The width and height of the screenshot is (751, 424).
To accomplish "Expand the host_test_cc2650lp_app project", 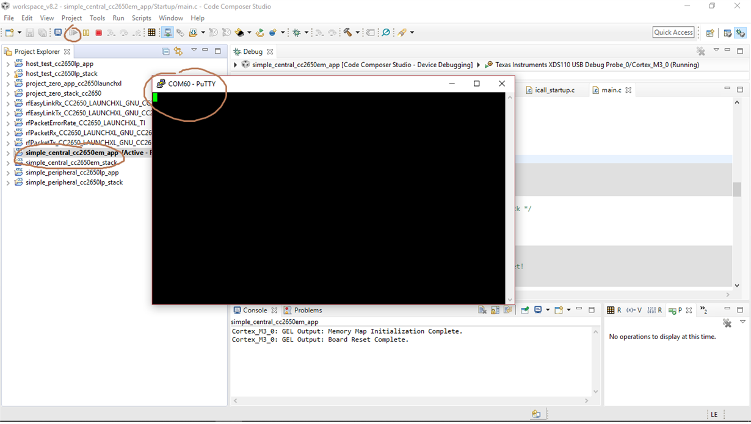I will (8, 64).
